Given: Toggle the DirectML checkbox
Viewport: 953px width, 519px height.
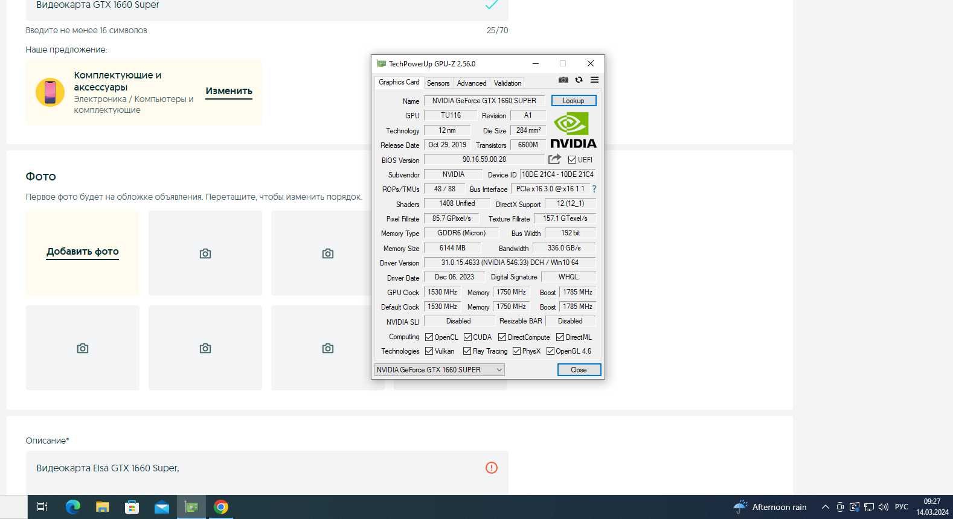Looking at the screenshot, I should pyautogui.click(x=560, y=337).
